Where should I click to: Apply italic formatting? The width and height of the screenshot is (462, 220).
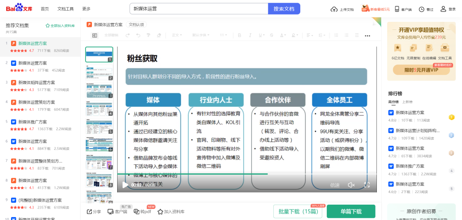pyautogui.click(x=250, y=35)
